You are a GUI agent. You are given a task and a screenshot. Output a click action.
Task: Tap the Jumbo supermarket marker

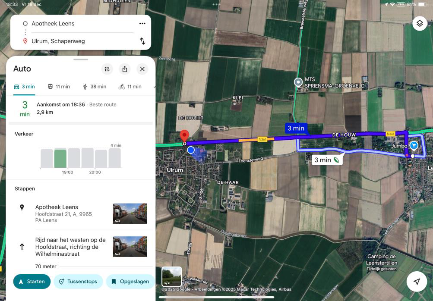pyautogui.click(x=414, y=145)
